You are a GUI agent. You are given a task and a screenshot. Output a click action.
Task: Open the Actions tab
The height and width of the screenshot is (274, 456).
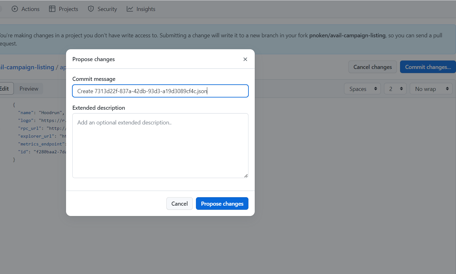coord(25,9)
